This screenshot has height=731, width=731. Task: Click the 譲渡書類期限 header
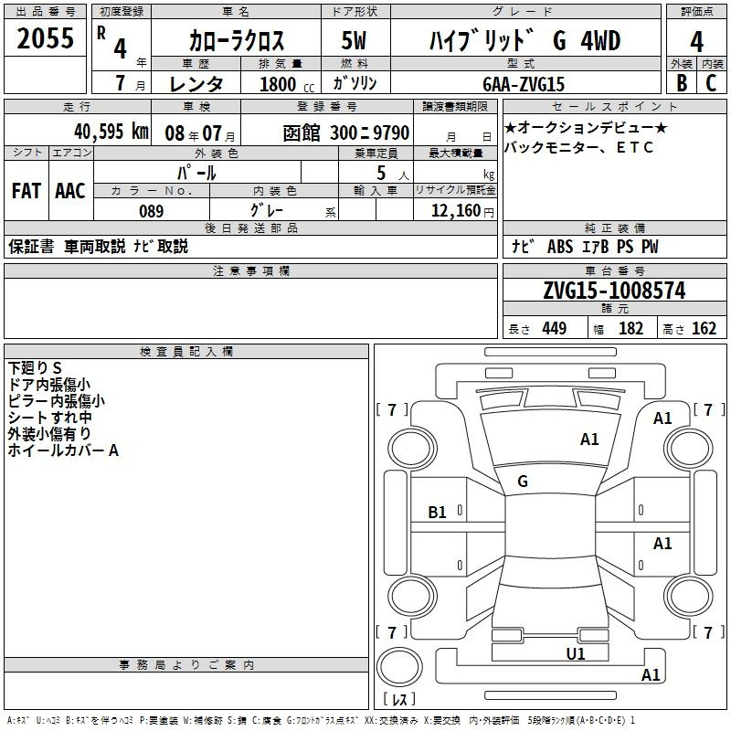[455, 107]
